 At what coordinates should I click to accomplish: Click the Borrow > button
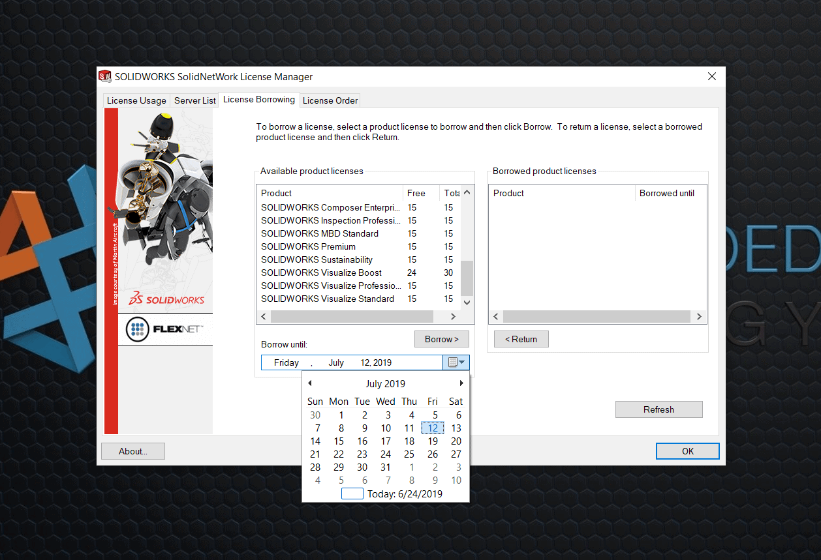pos(442,339)
